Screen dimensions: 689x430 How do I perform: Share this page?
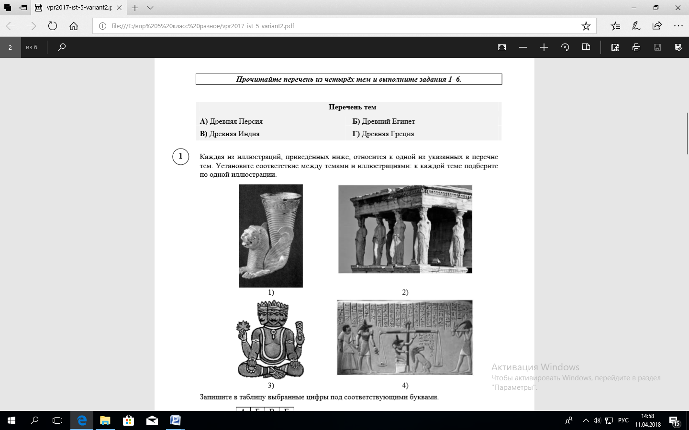coord(657,26)
